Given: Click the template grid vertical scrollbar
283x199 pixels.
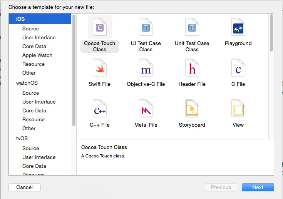Looking at the screenshot, I should tap(271, 33).
